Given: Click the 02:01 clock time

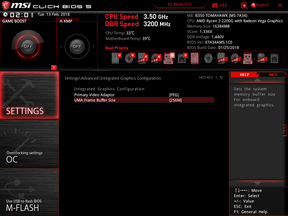Looking at the screenshot, I should coord(22,15).
